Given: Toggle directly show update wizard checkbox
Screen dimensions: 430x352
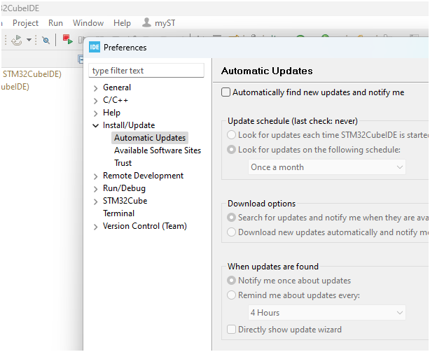Looking at the screenshot, I should click(231, 330).
